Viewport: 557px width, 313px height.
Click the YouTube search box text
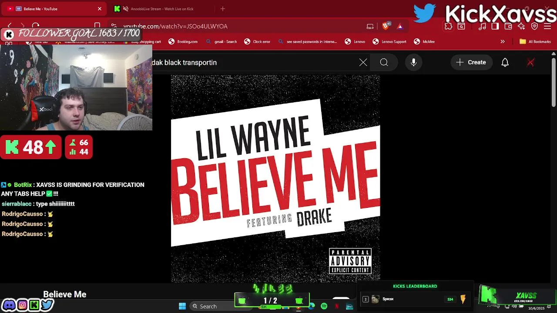[x=184, y=63]
